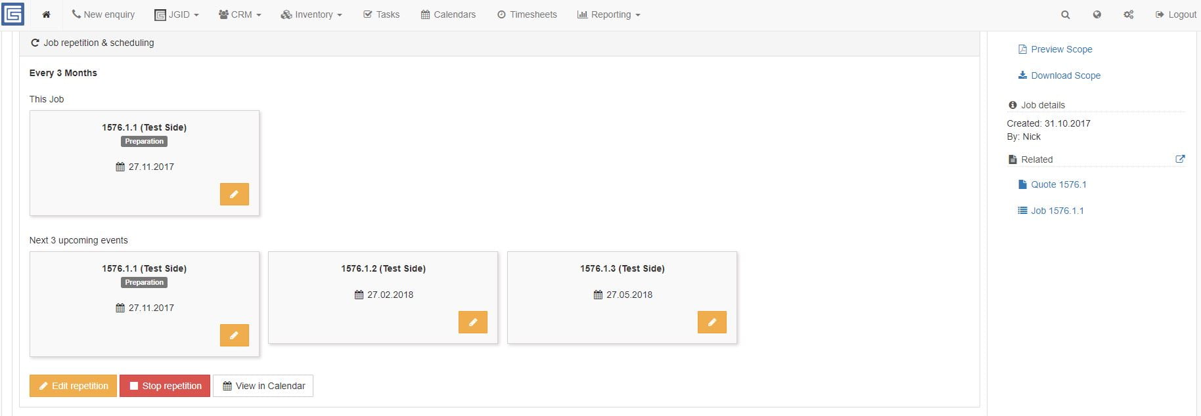The image size is (1201, 416).
Task: Start a New enquiry
Action: click(x=103, y=14)
